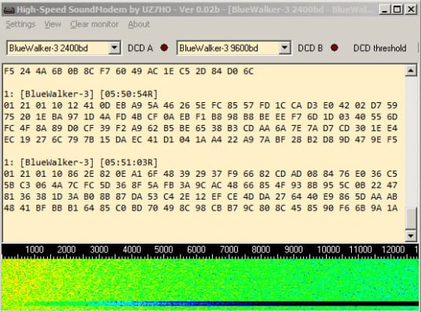Open the View menu

point(53,24)
